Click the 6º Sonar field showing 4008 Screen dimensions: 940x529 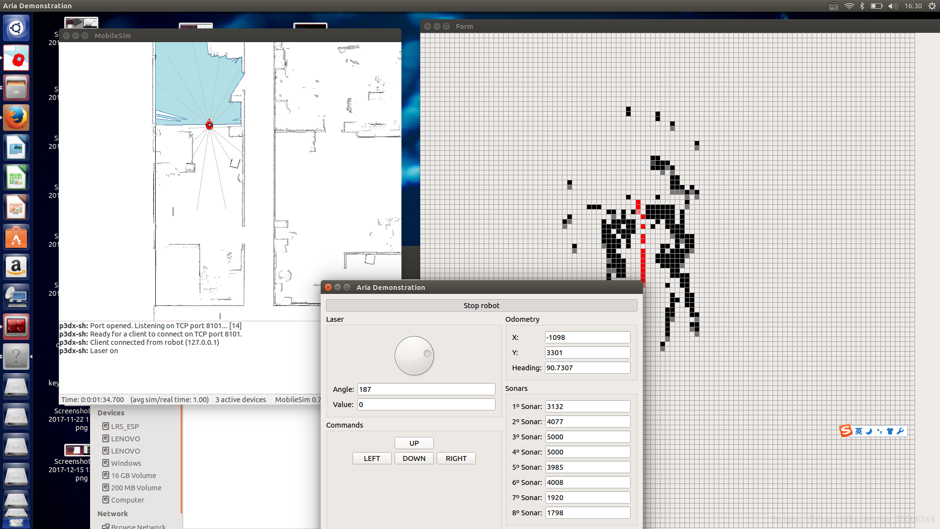(x=587, y=482)
